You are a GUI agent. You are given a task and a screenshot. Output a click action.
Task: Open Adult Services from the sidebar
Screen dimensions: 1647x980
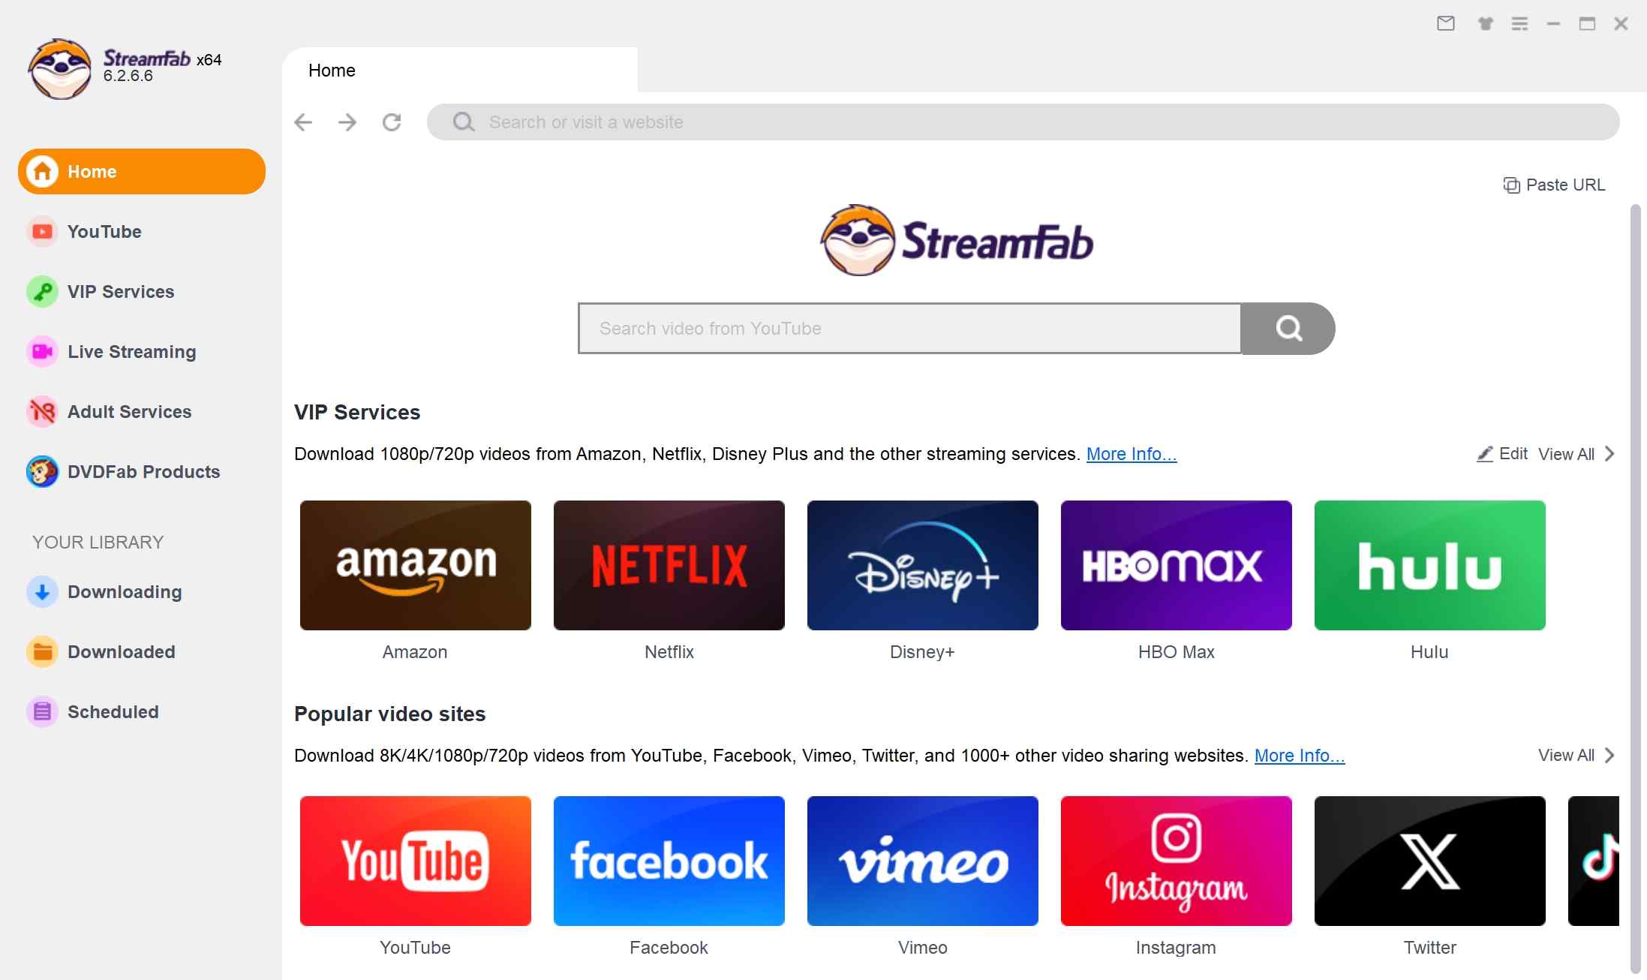[x=128, y=411]
